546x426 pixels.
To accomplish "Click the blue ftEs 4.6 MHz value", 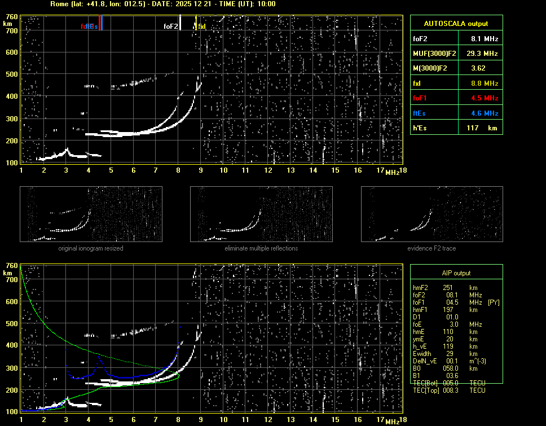I will coord(485,113).
